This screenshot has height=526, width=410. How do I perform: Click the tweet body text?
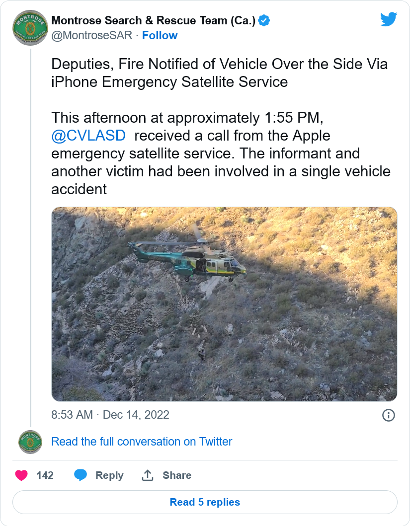click(221, 127)
